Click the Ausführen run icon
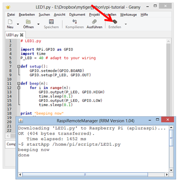The image size is (179, 181). coord(94,22)
